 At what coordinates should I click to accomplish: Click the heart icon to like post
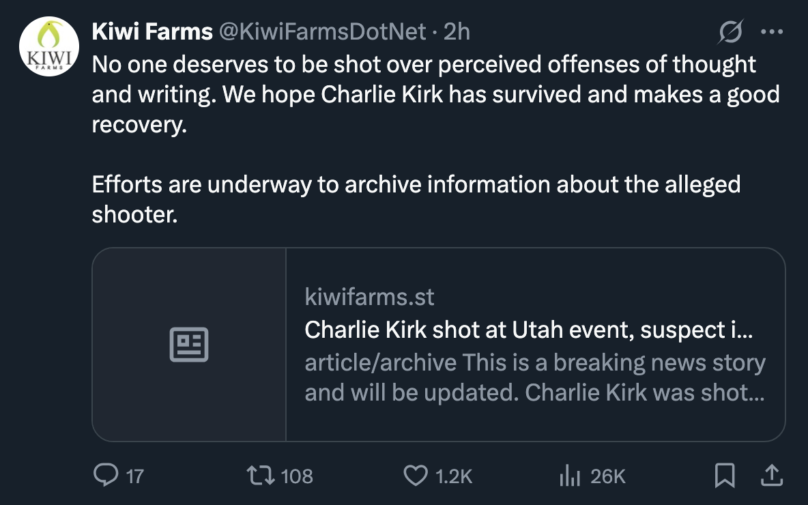pyautogui.click(x=416, y=476)
